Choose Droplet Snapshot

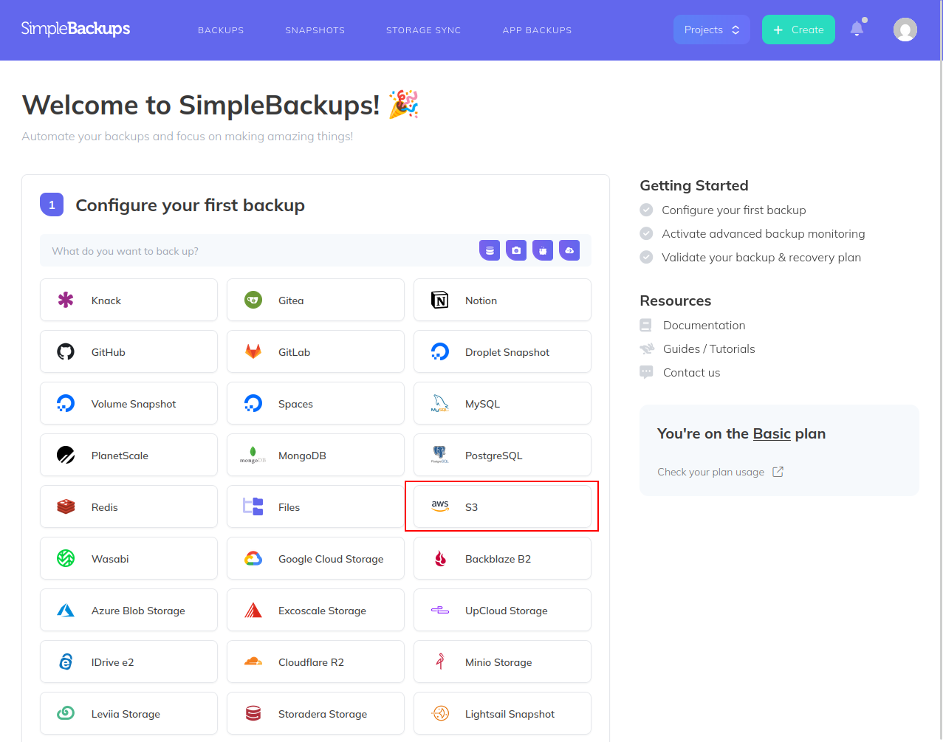pyautogui.click(x=502, y=351)
